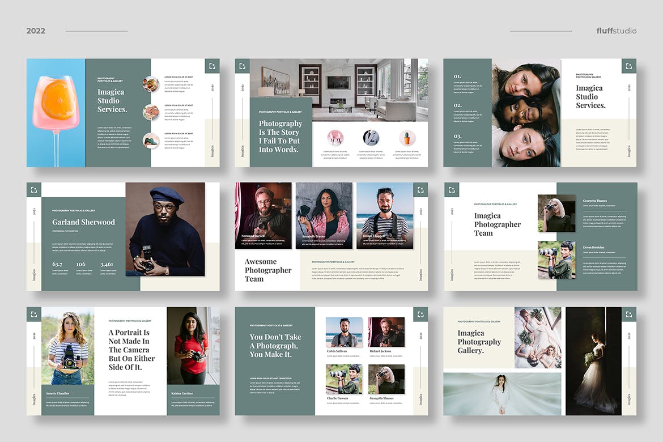
Task: Click frame logo icon on living room slide
Action: [x=243, y=66]
